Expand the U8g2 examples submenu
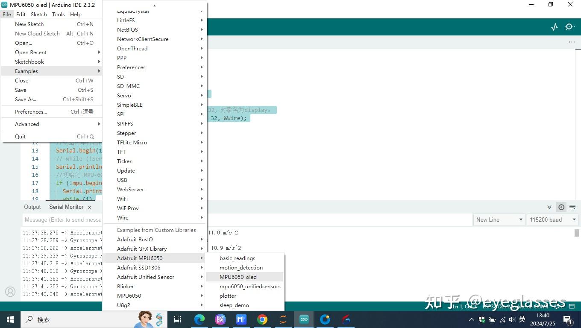This screenshot has width=581, height=328. 154,305
